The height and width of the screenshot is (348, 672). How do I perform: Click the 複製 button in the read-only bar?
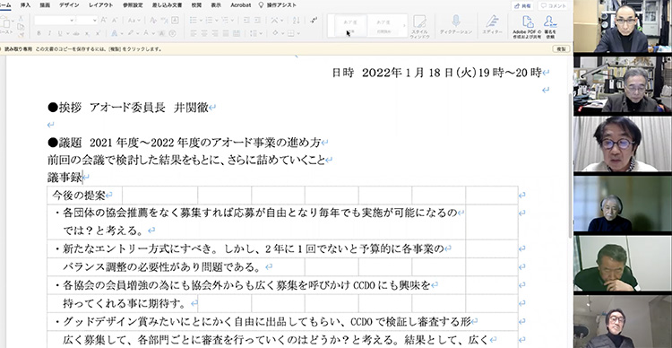[561, 49]
